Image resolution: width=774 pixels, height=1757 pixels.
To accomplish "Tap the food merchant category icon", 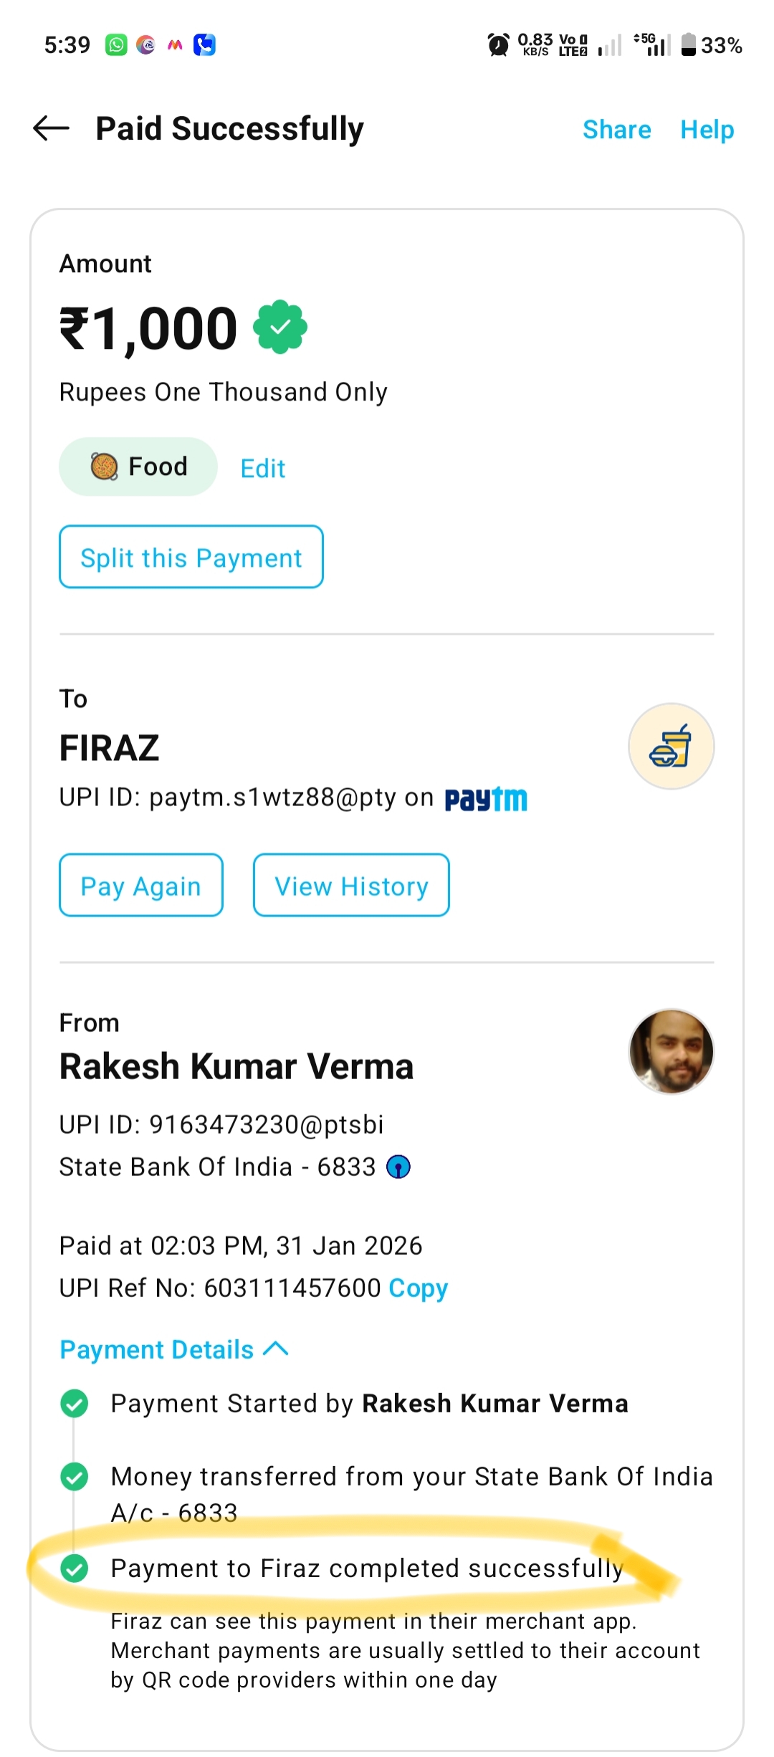I will [671, 746].
